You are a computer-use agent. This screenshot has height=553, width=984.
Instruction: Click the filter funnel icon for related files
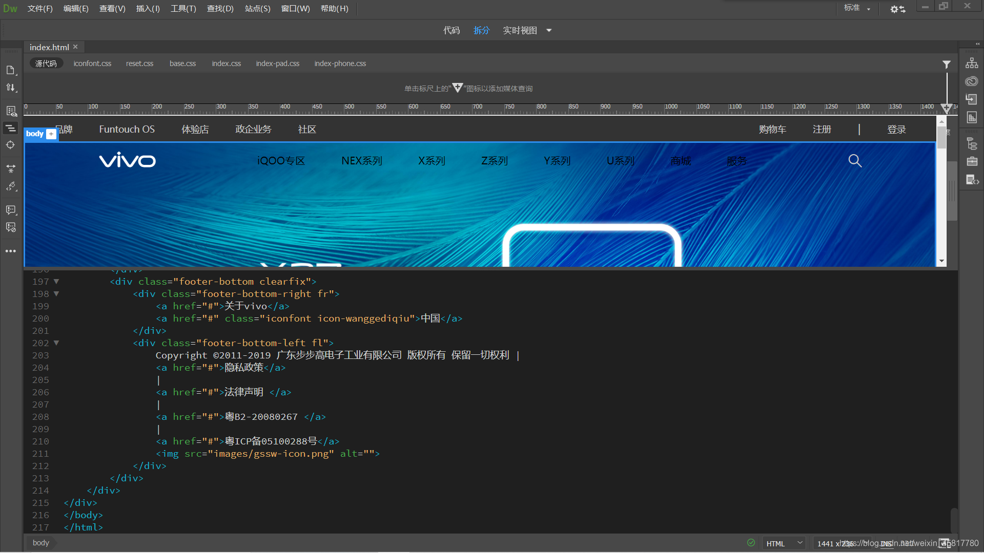point(947,64)
